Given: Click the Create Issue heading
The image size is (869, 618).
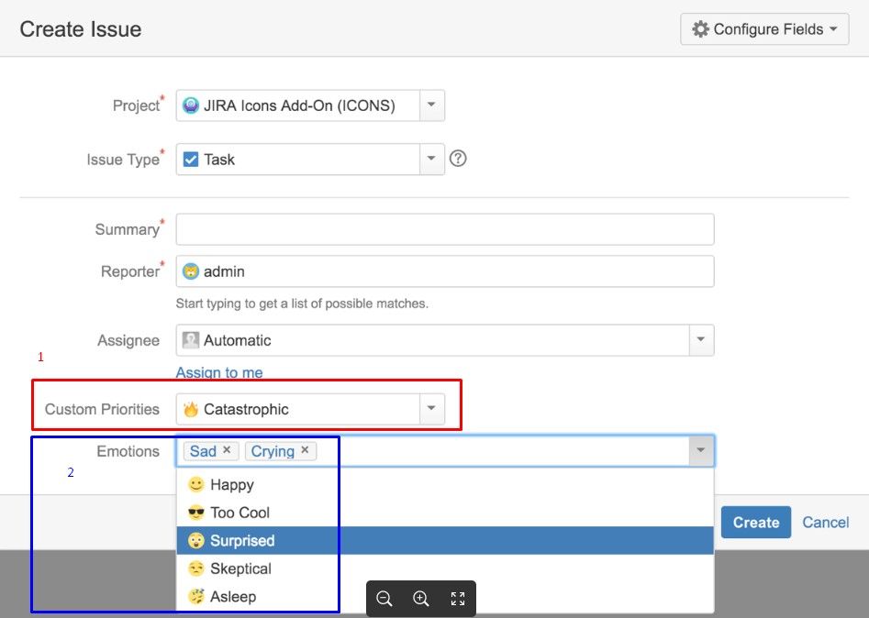Looking at the screenshot, I should click(81, 28).
